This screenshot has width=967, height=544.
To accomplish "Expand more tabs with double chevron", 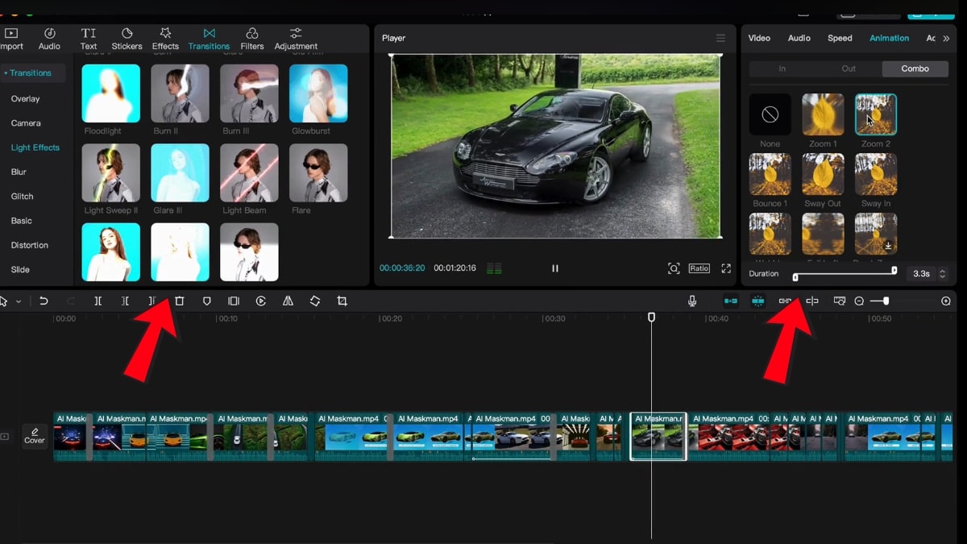I will tap(946, 38).
